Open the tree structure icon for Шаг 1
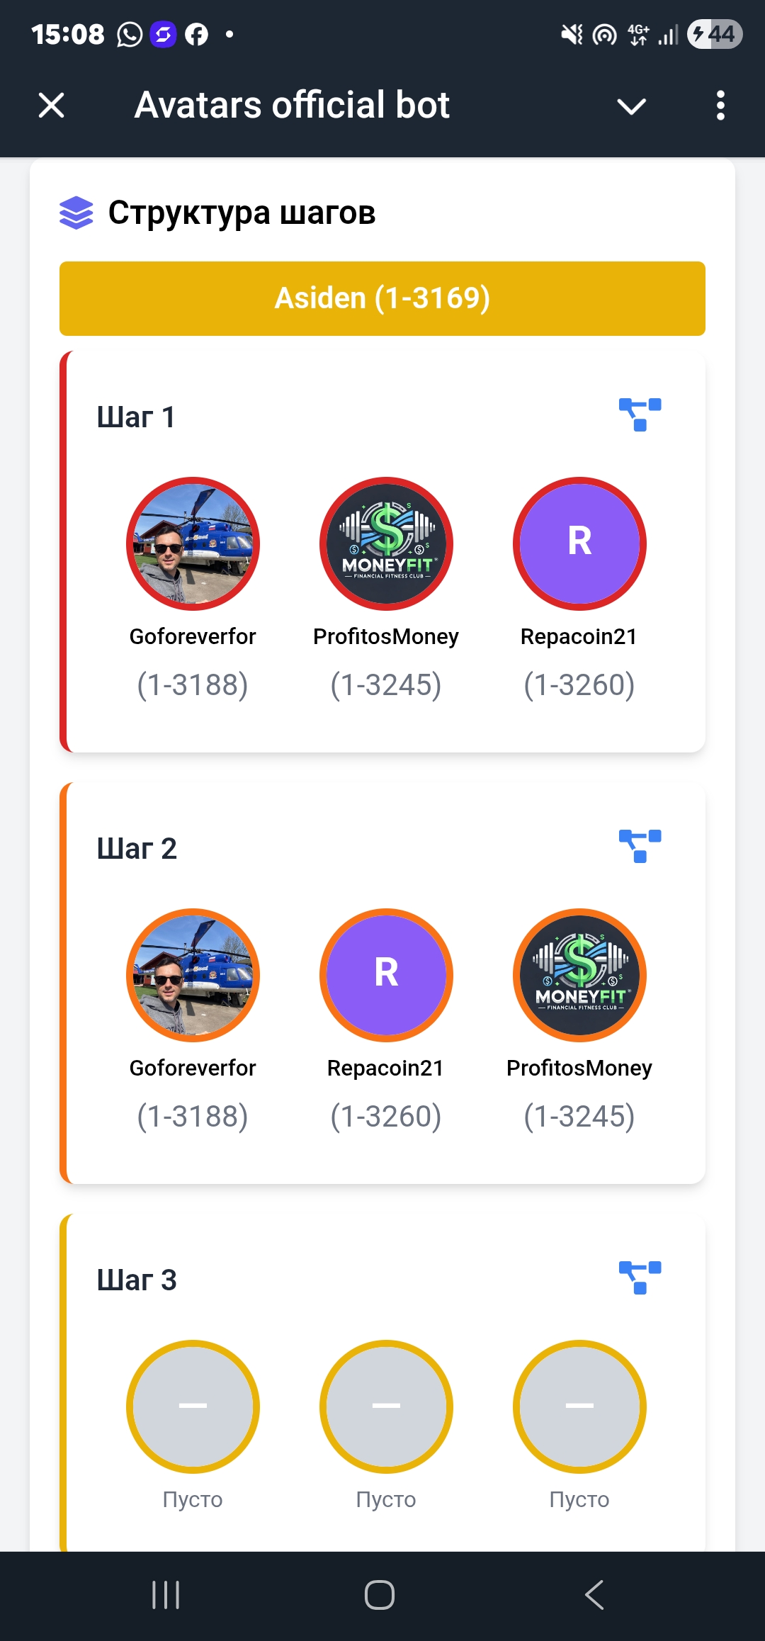Image resolution: width=765 pixels, height=1641 pixels. click(640, 415)
